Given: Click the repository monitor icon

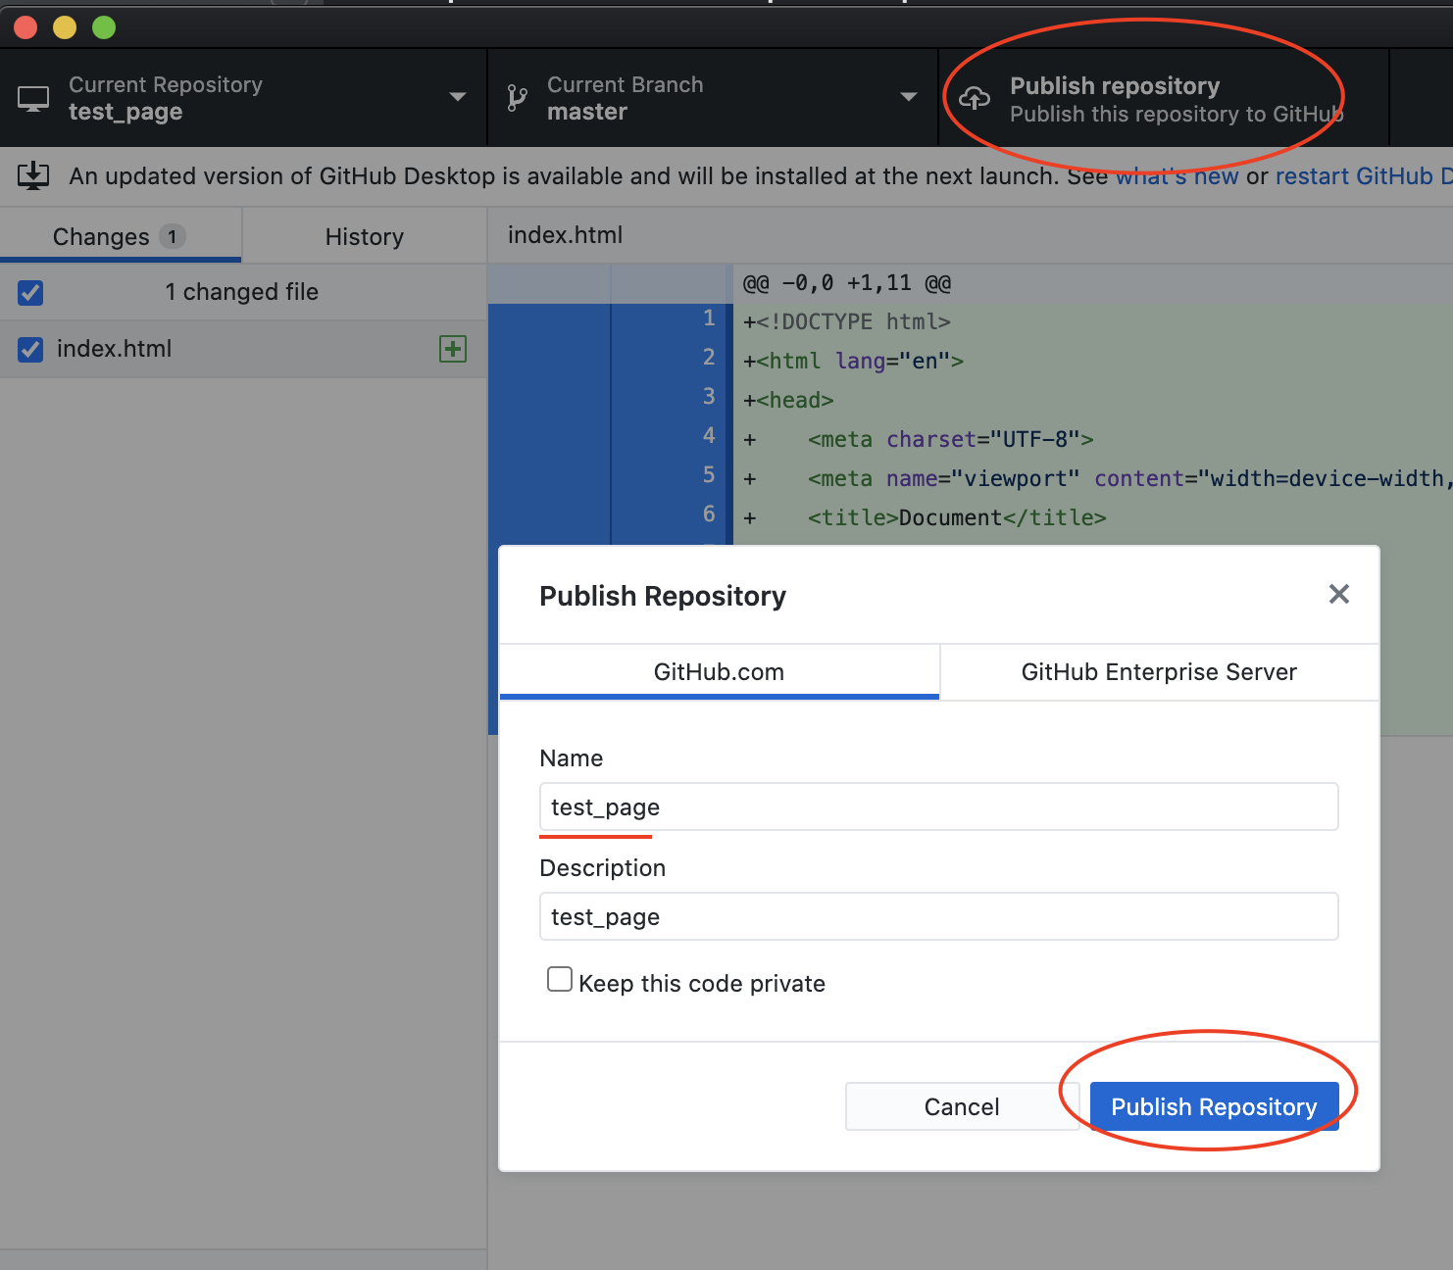Looking at the screenshot, I should (34, 97).
